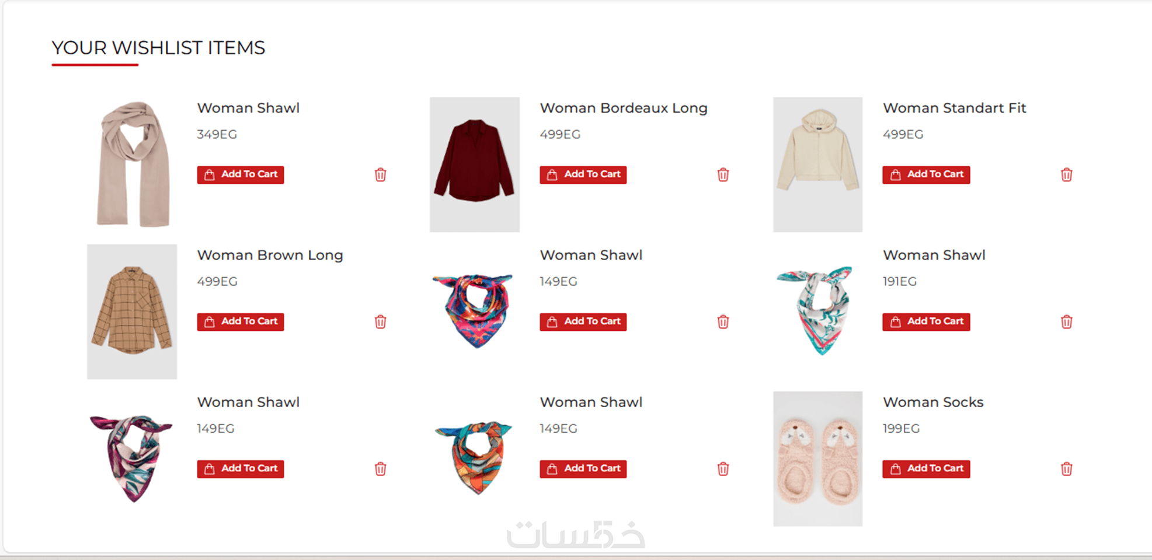Open the Woman Standart Fit title link
Screen dimensions: 1152x560
tap(954, 108)
